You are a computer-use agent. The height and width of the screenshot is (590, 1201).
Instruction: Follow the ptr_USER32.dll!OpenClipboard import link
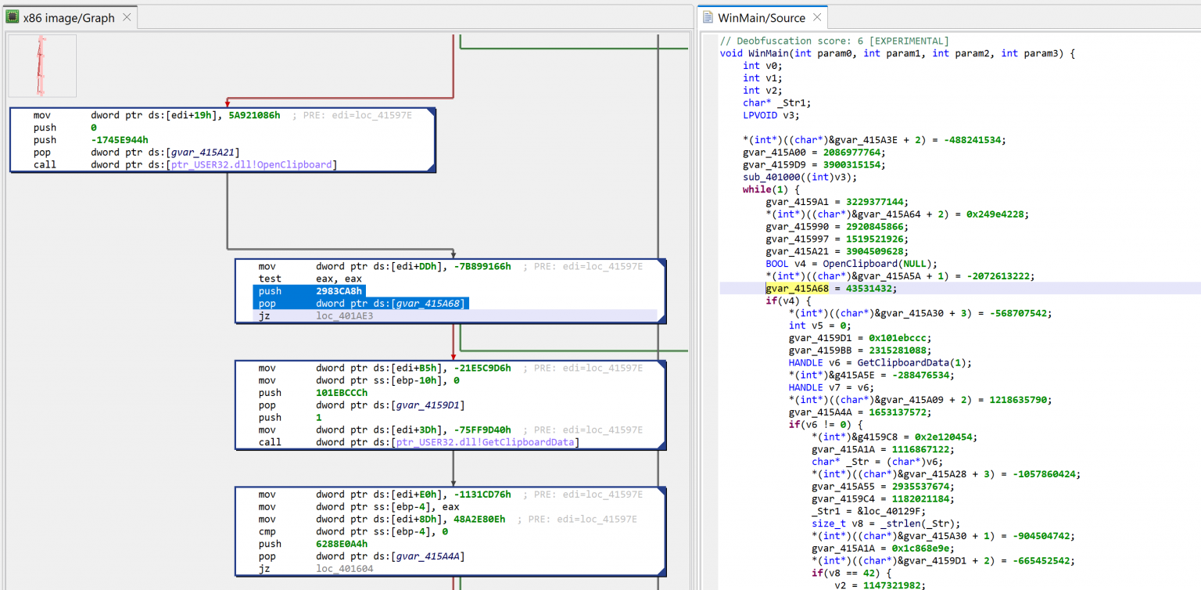(x=258, y=164)
